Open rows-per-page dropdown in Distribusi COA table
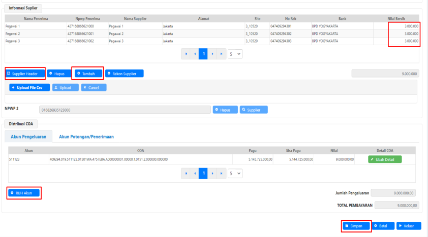This screenshot has width=428, height=237. (236, 173)
